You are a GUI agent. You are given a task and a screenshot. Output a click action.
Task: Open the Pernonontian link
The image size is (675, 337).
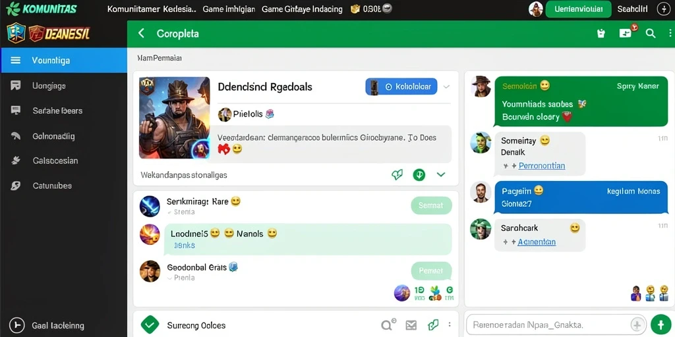pyautogui.click(x=542, y=165)
